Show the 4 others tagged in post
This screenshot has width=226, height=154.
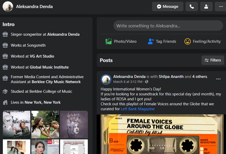point(200,77)
